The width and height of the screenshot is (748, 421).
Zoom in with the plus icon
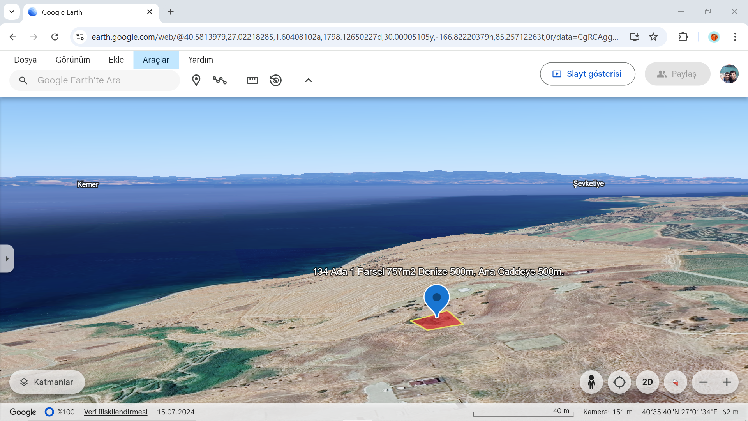click(727, 382)
